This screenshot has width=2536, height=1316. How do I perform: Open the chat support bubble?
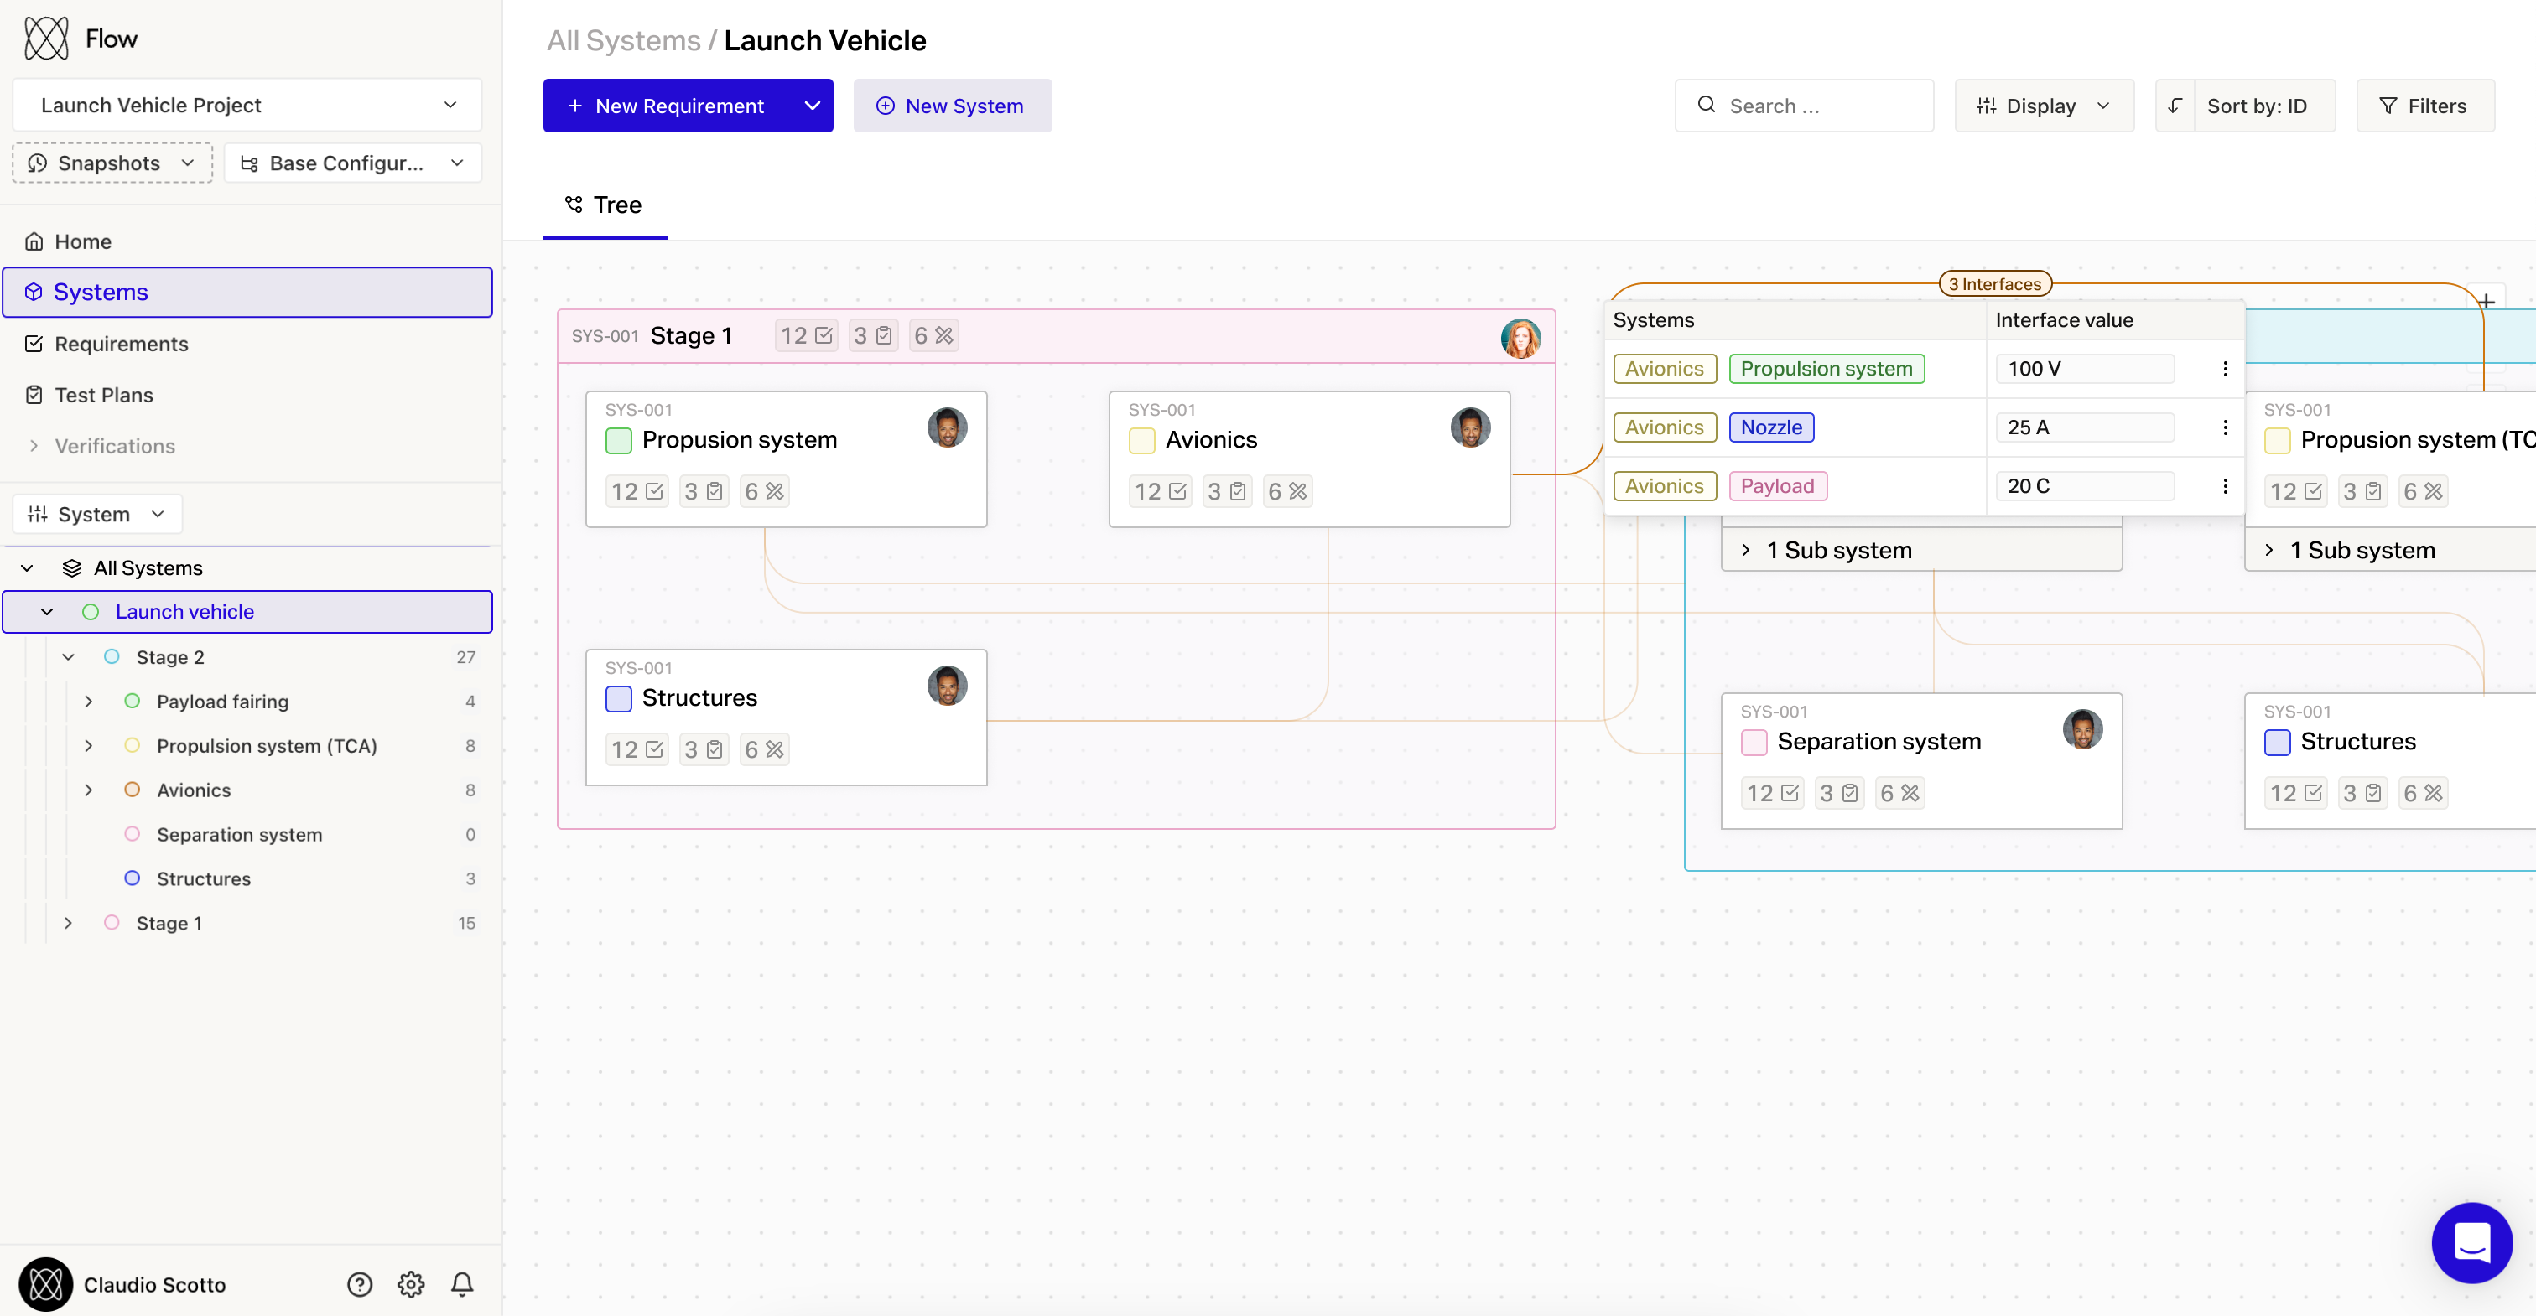pos(2471,1242)
